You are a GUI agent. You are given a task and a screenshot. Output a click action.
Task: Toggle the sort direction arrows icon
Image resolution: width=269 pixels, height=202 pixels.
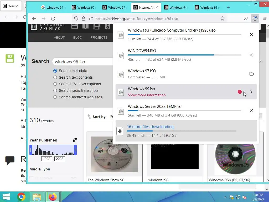tap(89, 117)
